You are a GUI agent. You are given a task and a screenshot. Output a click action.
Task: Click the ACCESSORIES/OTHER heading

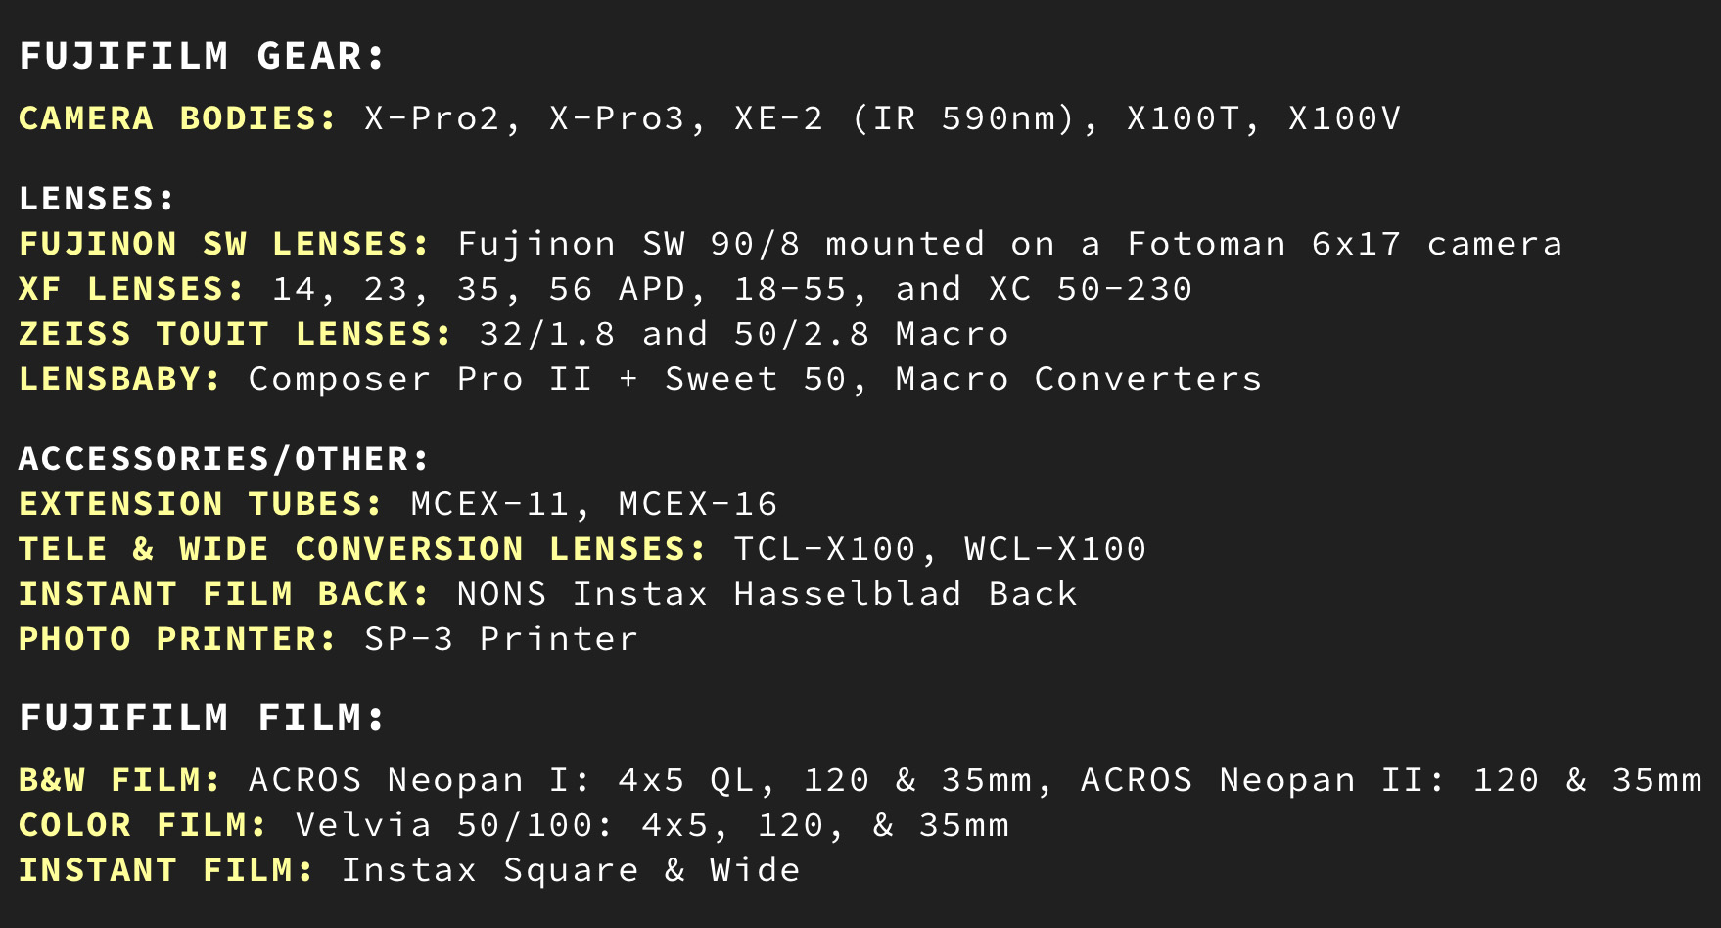(224, 459)
